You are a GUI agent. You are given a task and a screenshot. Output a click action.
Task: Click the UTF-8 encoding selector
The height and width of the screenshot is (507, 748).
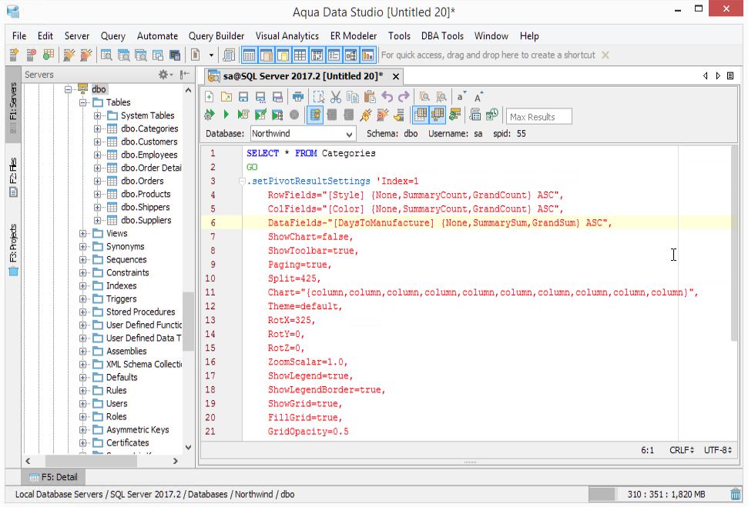(717, 450)
